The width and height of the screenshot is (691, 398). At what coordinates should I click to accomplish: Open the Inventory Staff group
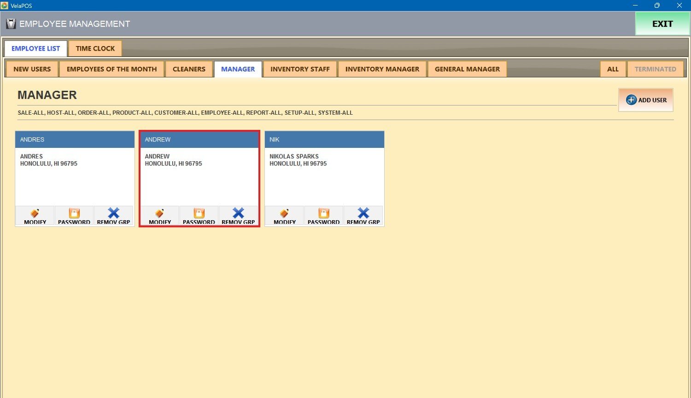pos(300,69)
